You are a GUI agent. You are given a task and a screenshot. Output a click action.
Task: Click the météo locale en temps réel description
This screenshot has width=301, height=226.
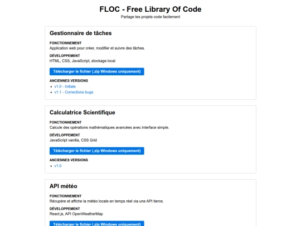(106, 201)
